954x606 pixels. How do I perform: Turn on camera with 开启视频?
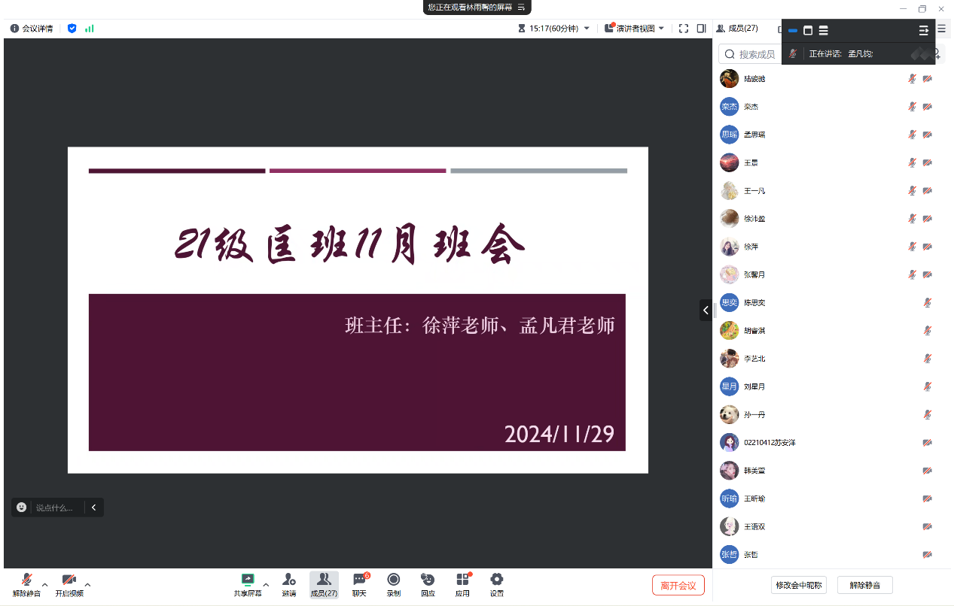point(69,580)
